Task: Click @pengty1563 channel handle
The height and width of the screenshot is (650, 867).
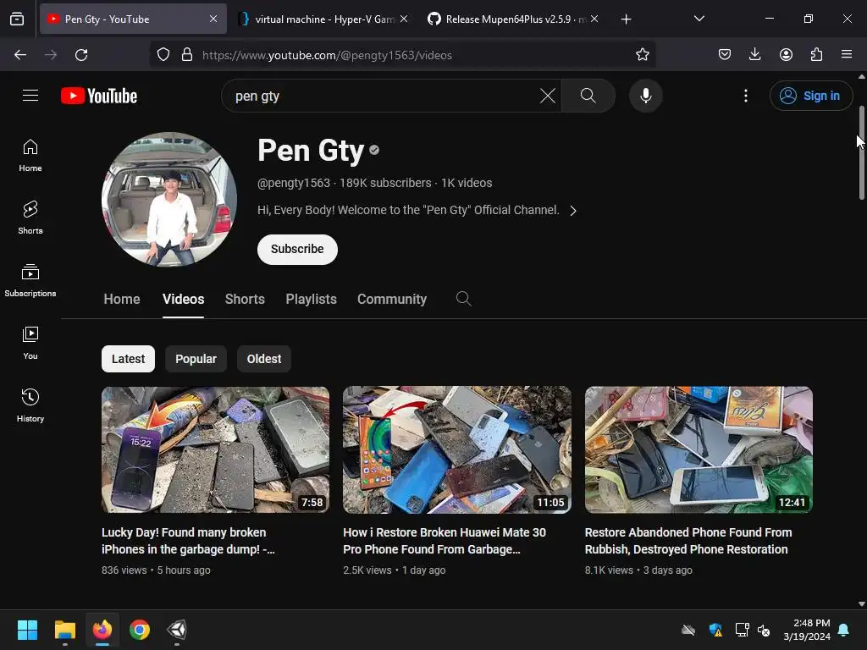Action: tap(294, 183)
